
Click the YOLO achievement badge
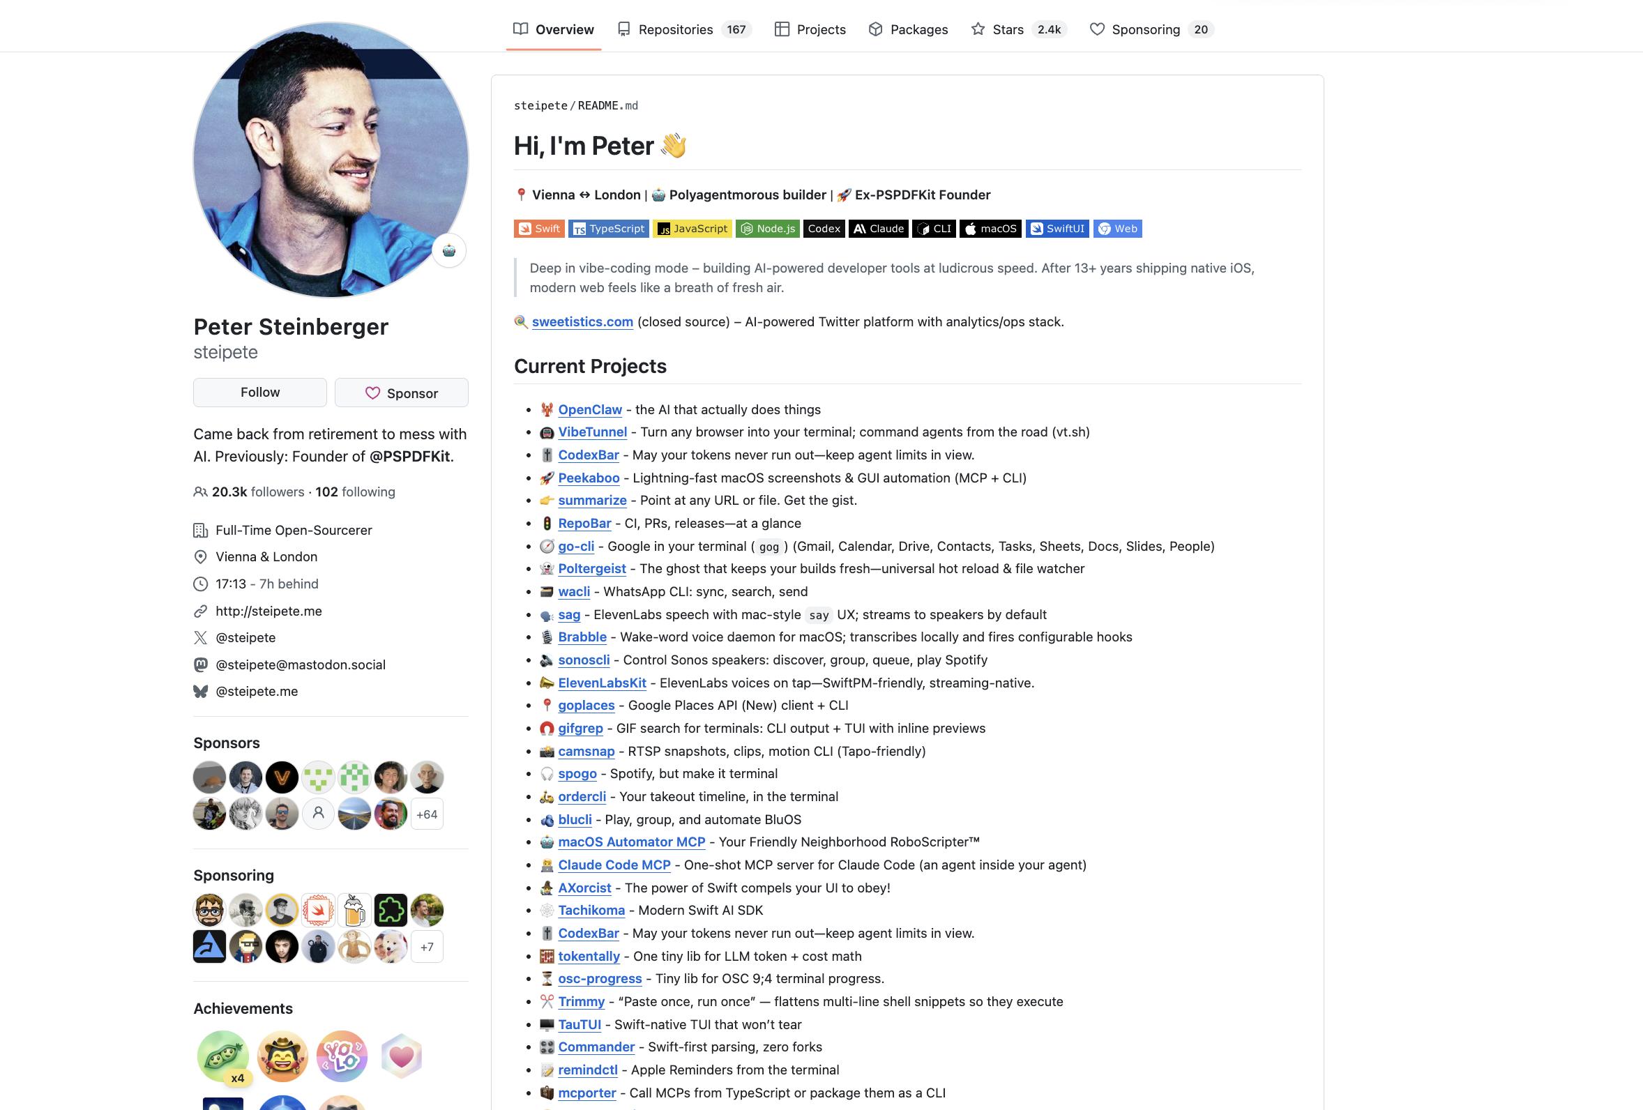click(x=342, y=1056)
